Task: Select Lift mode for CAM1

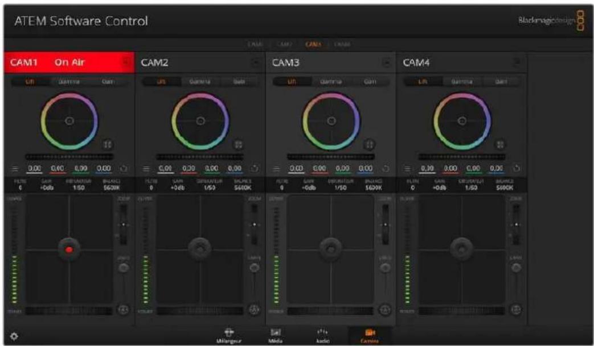Action: pyautogui.click(x=30, y=82)
